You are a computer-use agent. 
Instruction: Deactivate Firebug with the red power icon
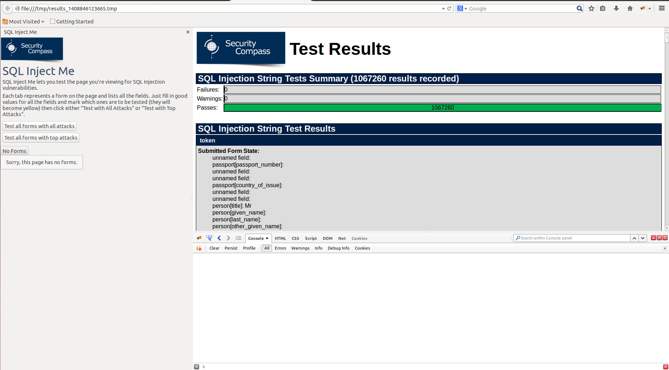coord(665,238)
